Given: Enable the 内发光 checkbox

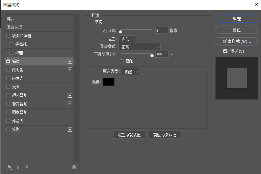Looking at the screenshot, I should [x=8, y=78].
